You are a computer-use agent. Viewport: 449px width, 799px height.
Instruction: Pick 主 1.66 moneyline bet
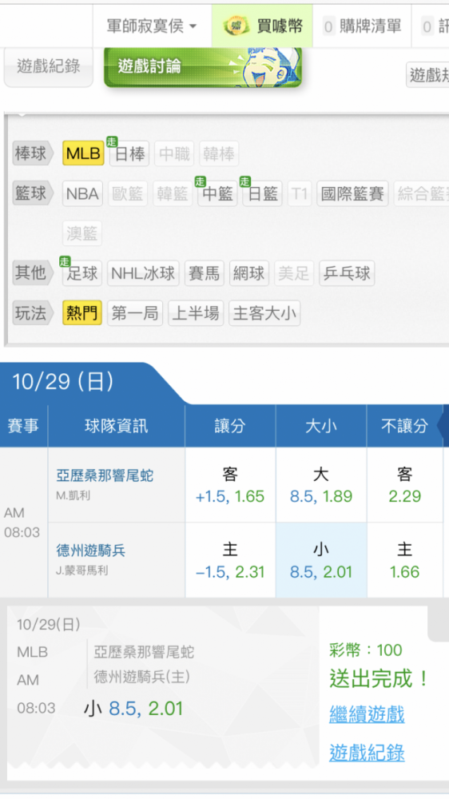tap(405, 560)
